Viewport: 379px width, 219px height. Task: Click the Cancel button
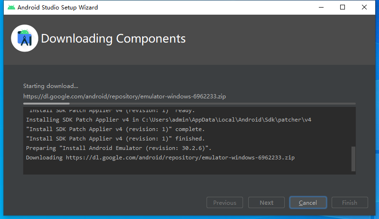(308, 202)
